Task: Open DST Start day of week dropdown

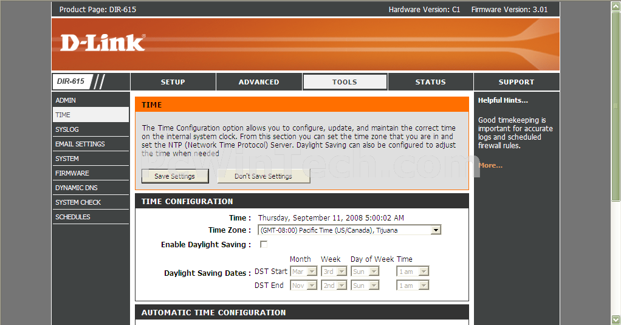Action: 365,272
